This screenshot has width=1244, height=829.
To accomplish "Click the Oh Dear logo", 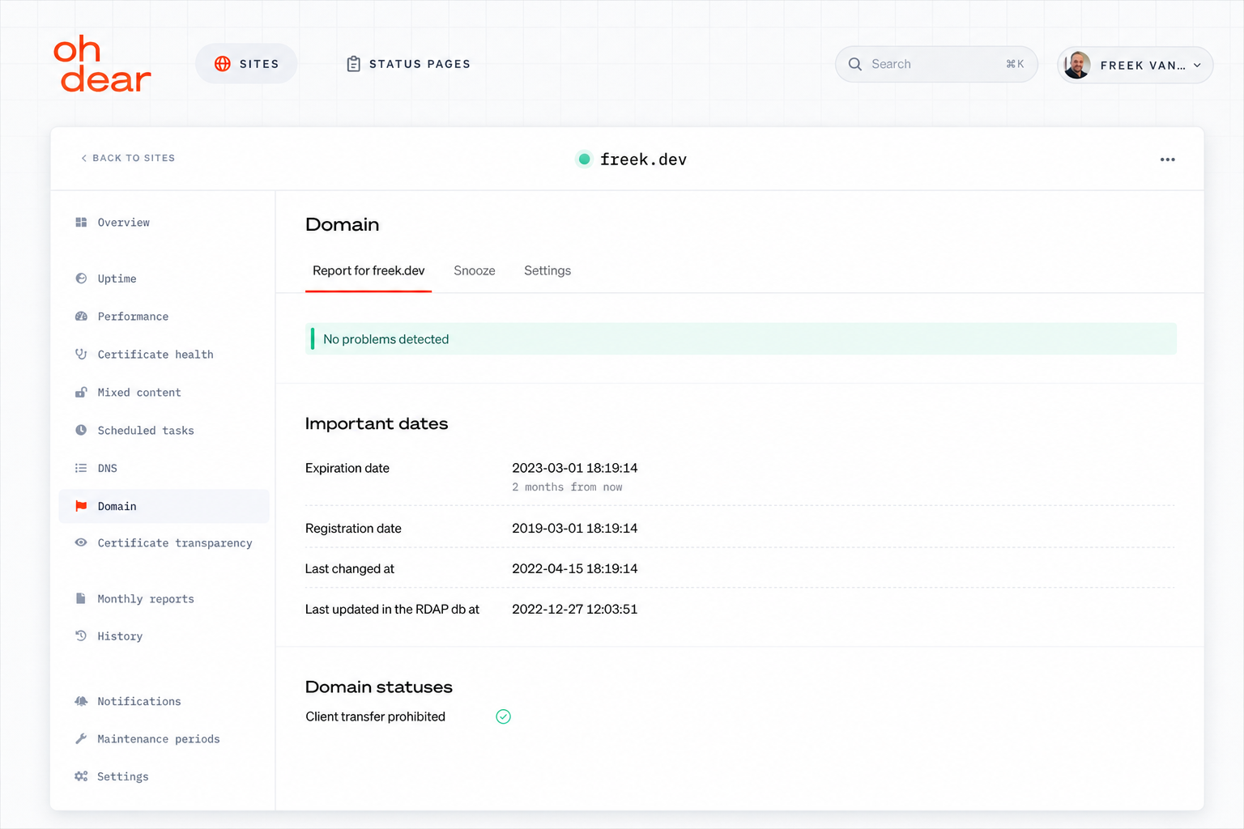I will (102, 65).
